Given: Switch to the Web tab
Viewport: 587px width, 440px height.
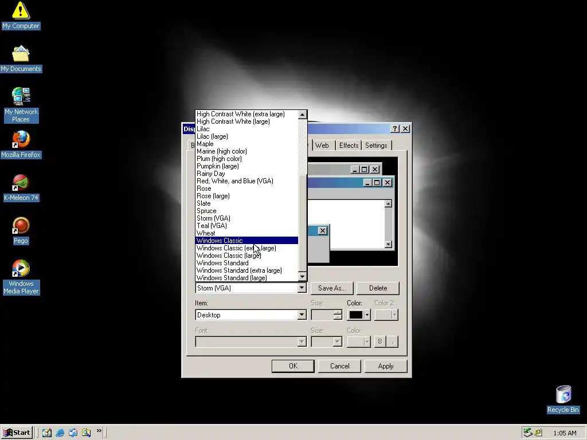Looking at the screenshot, I should (322, 146).
